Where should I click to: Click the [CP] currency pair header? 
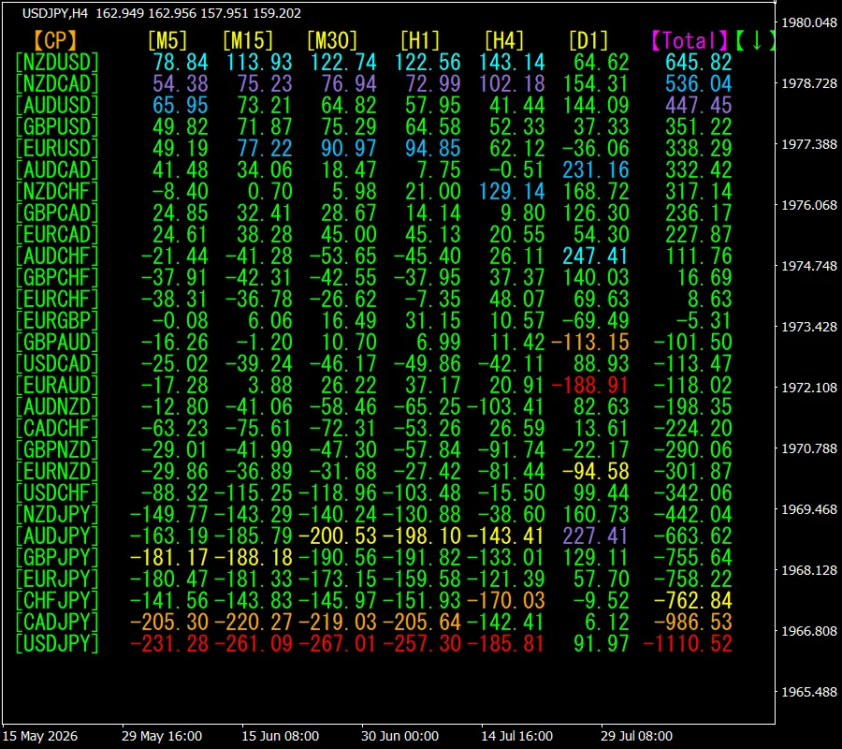click(56, 41)
